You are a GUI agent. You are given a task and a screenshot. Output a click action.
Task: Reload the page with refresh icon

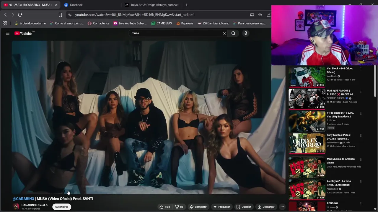tap(20, 15)
